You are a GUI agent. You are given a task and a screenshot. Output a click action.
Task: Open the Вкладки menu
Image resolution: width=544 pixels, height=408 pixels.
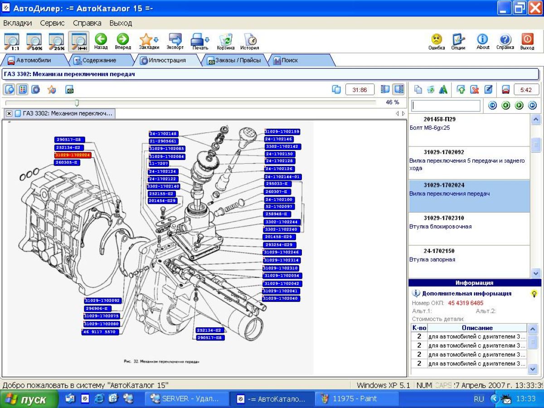18,23
